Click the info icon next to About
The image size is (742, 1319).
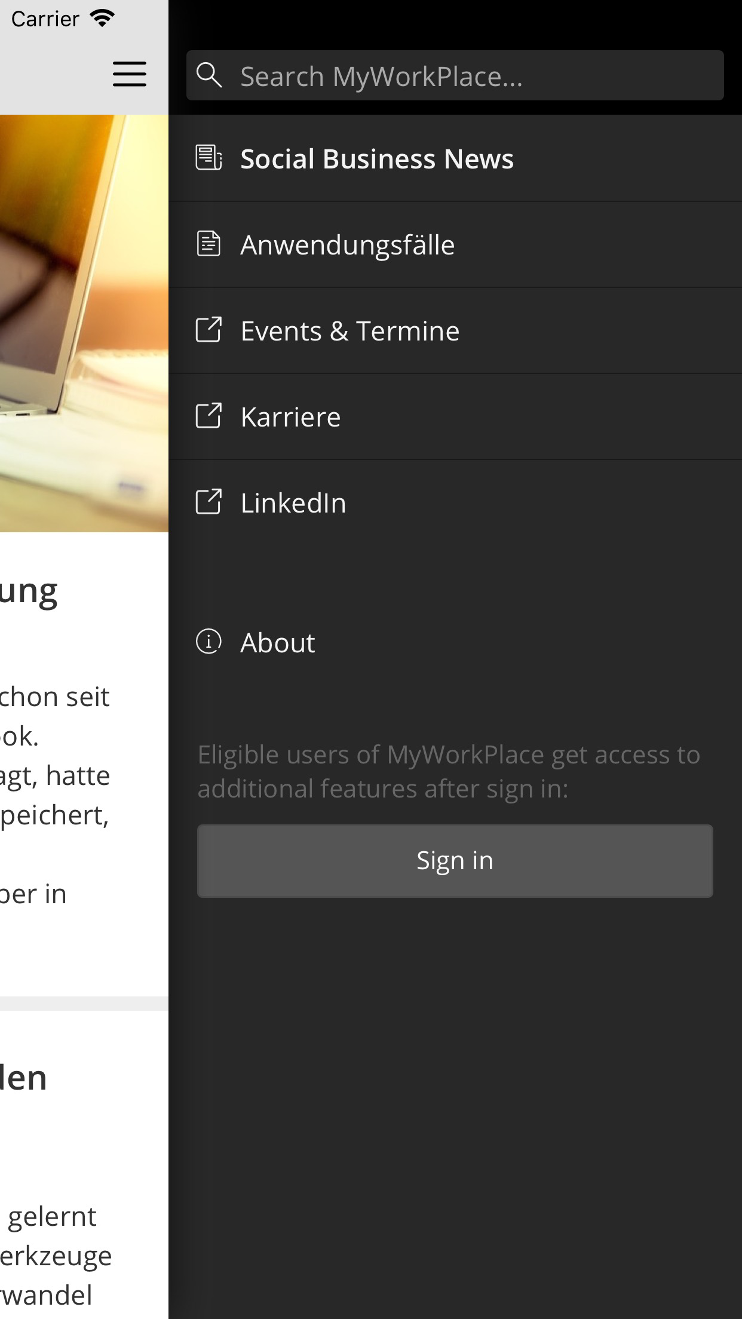(209, 642)
